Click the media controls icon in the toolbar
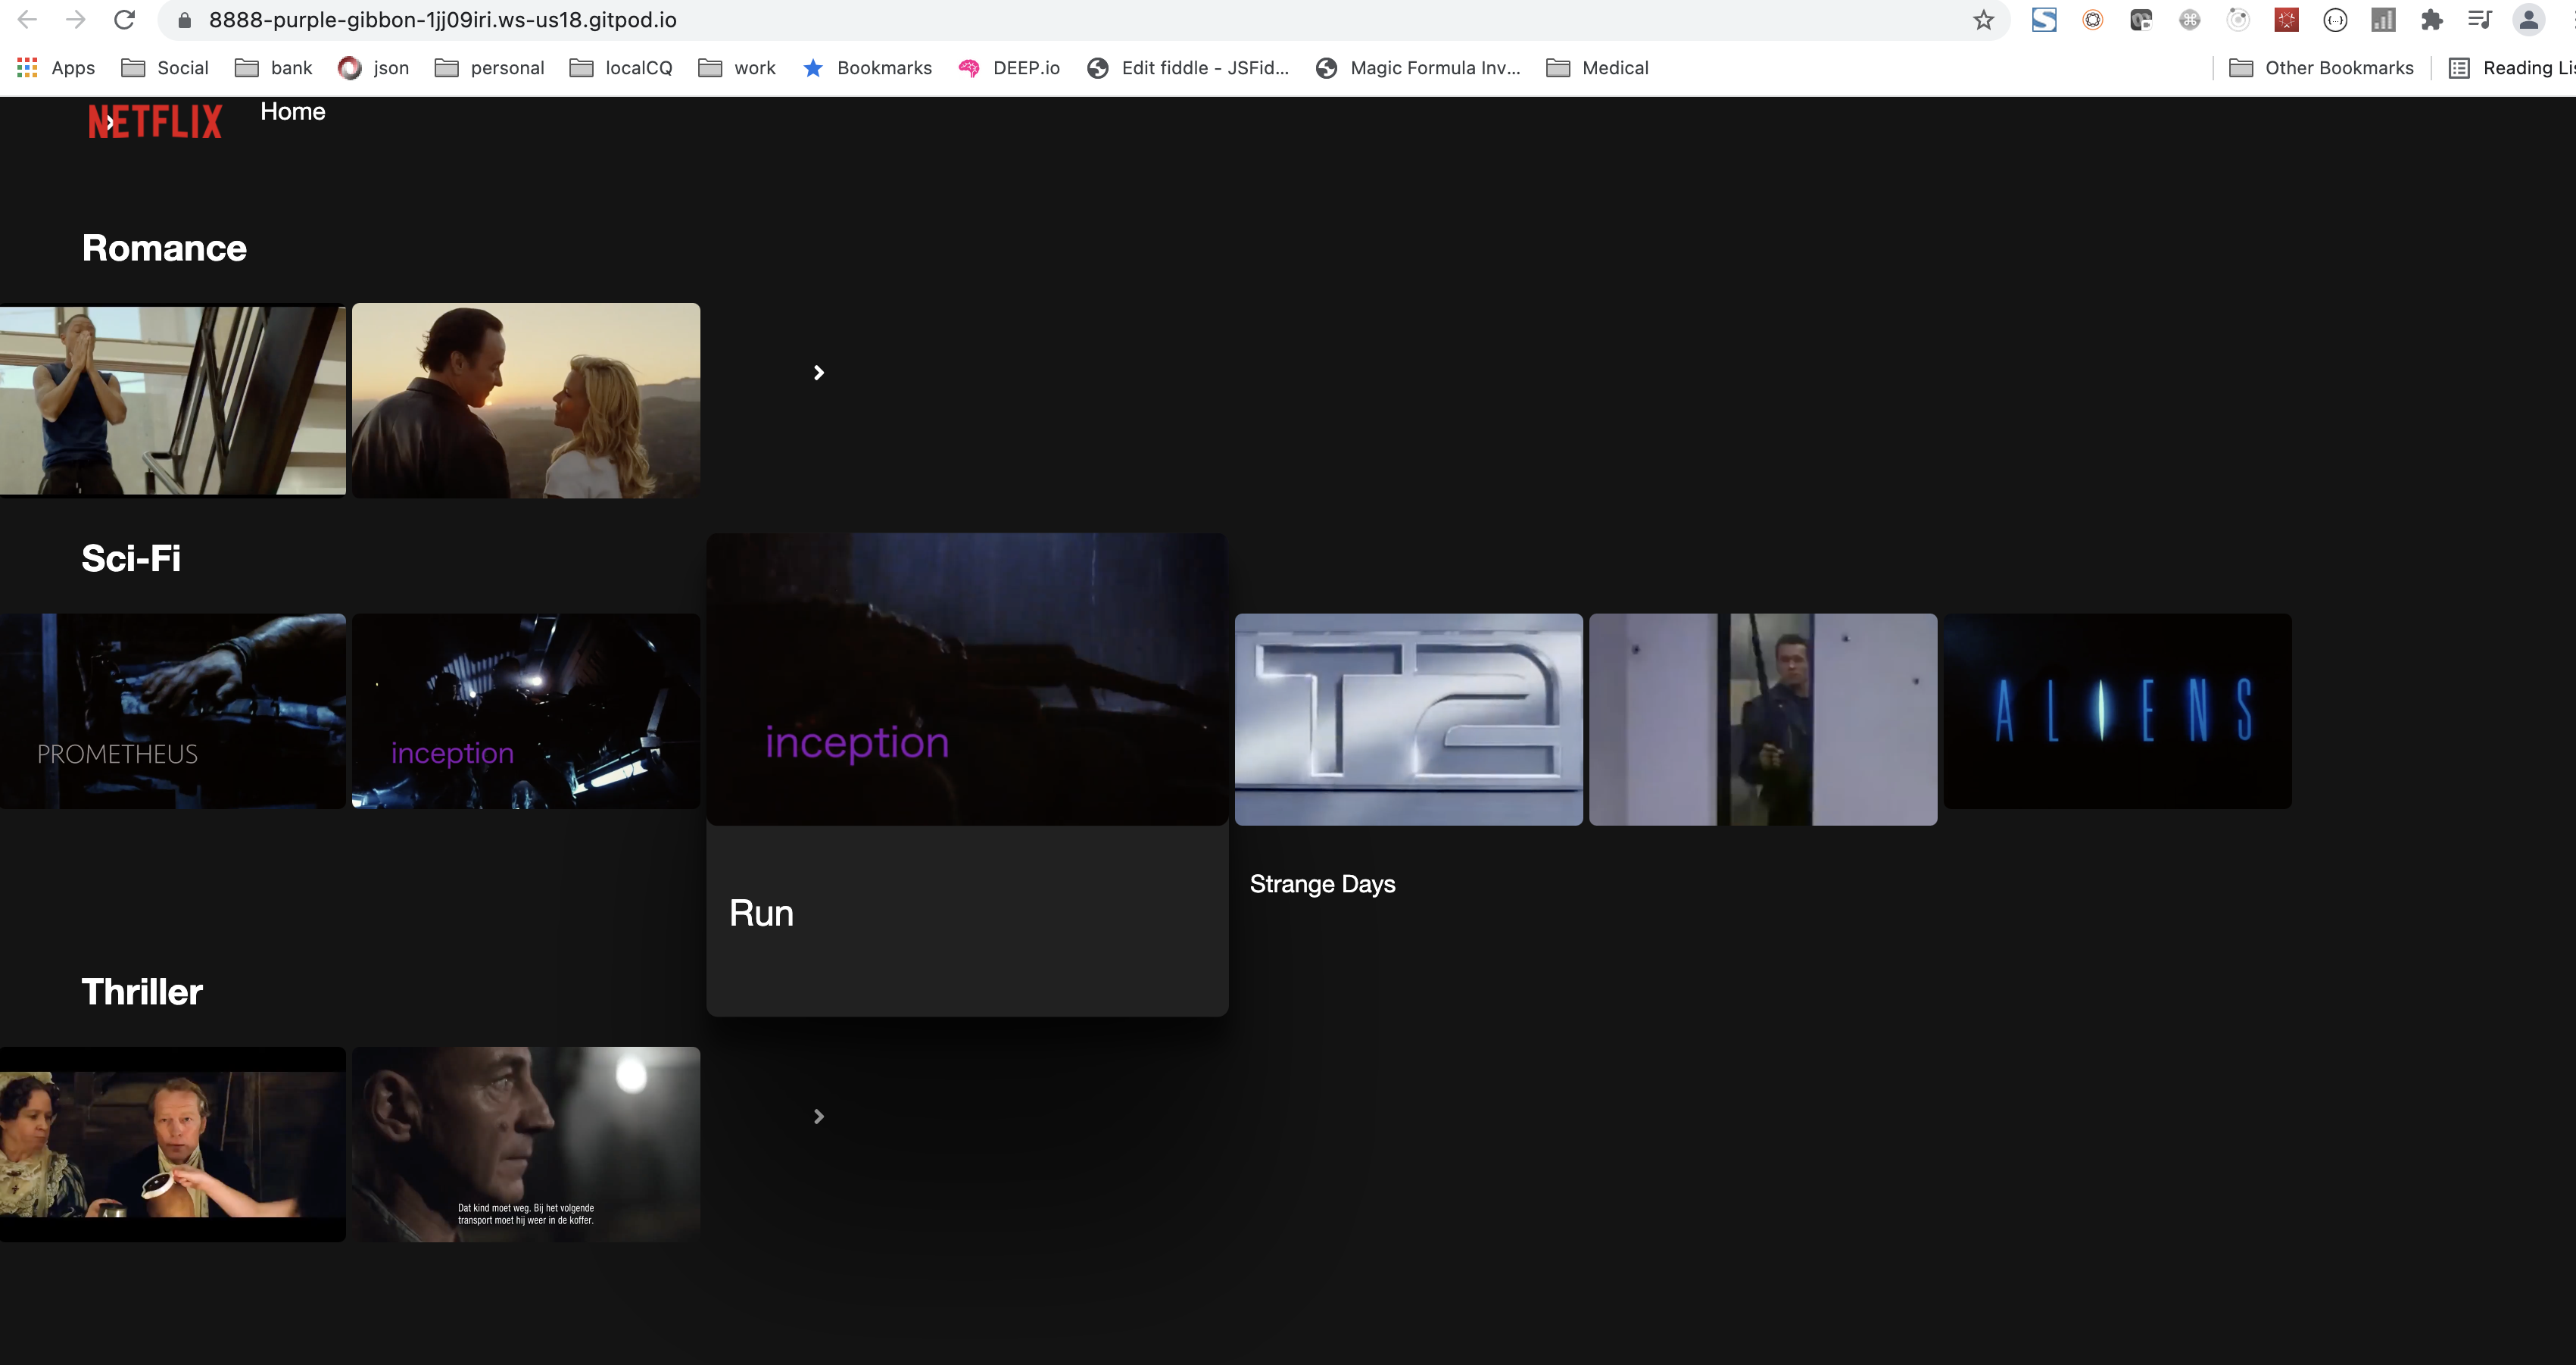Screen dimensions: 2576x1365 [2481, 20]
